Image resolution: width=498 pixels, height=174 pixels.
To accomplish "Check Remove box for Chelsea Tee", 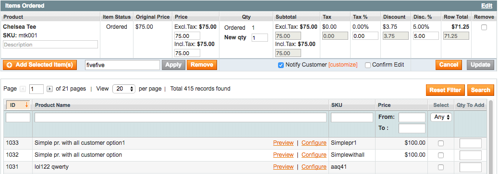I will click(x=484, y=28).
